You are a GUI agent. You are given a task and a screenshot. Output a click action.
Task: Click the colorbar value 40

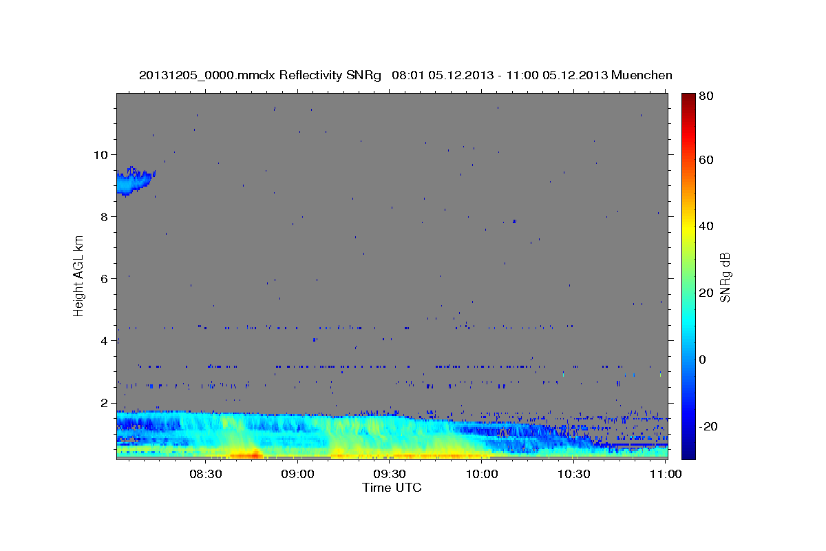pyautogui.click(x=706, y=227)
